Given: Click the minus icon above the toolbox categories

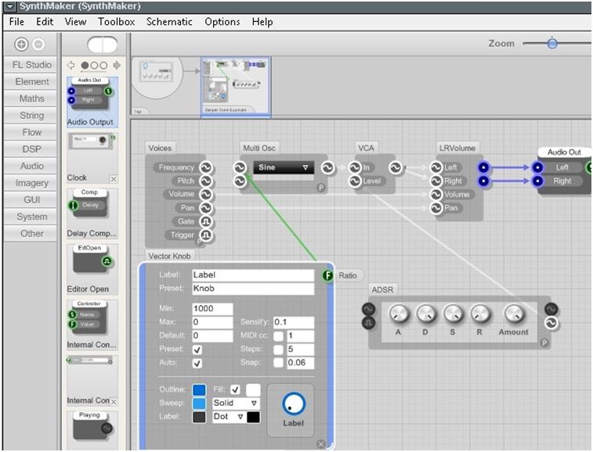Looking at the screenshot, I should (37, 45).
